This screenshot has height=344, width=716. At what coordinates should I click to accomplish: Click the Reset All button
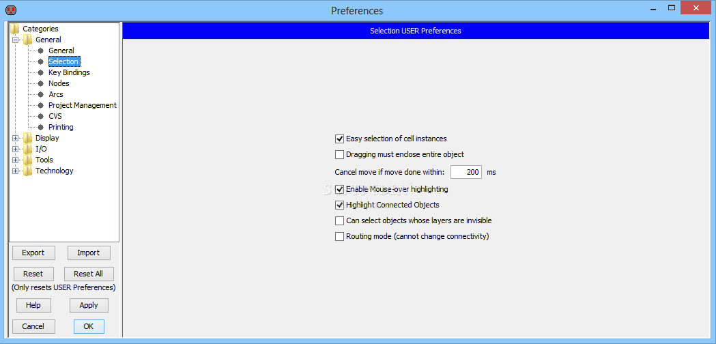pos(89,274)
